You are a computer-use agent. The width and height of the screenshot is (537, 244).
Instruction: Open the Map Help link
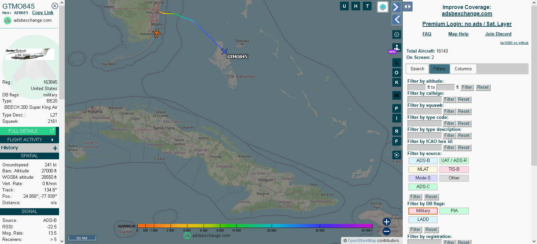click(458, 34)
